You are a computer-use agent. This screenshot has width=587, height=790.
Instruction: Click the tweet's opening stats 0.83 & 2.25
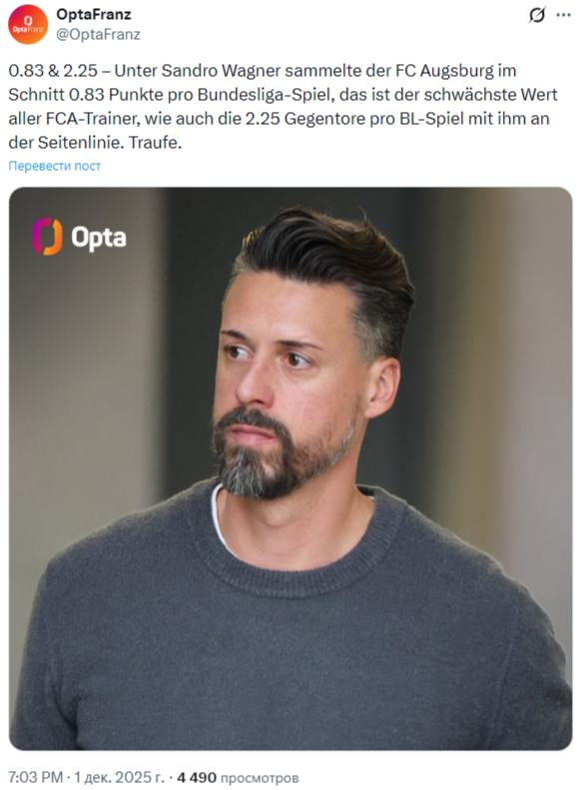tap(52, 71)
